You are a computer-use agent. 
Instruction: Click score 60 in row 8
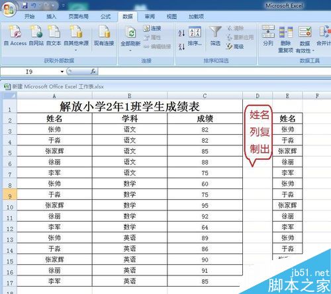[x=205, y=184]
